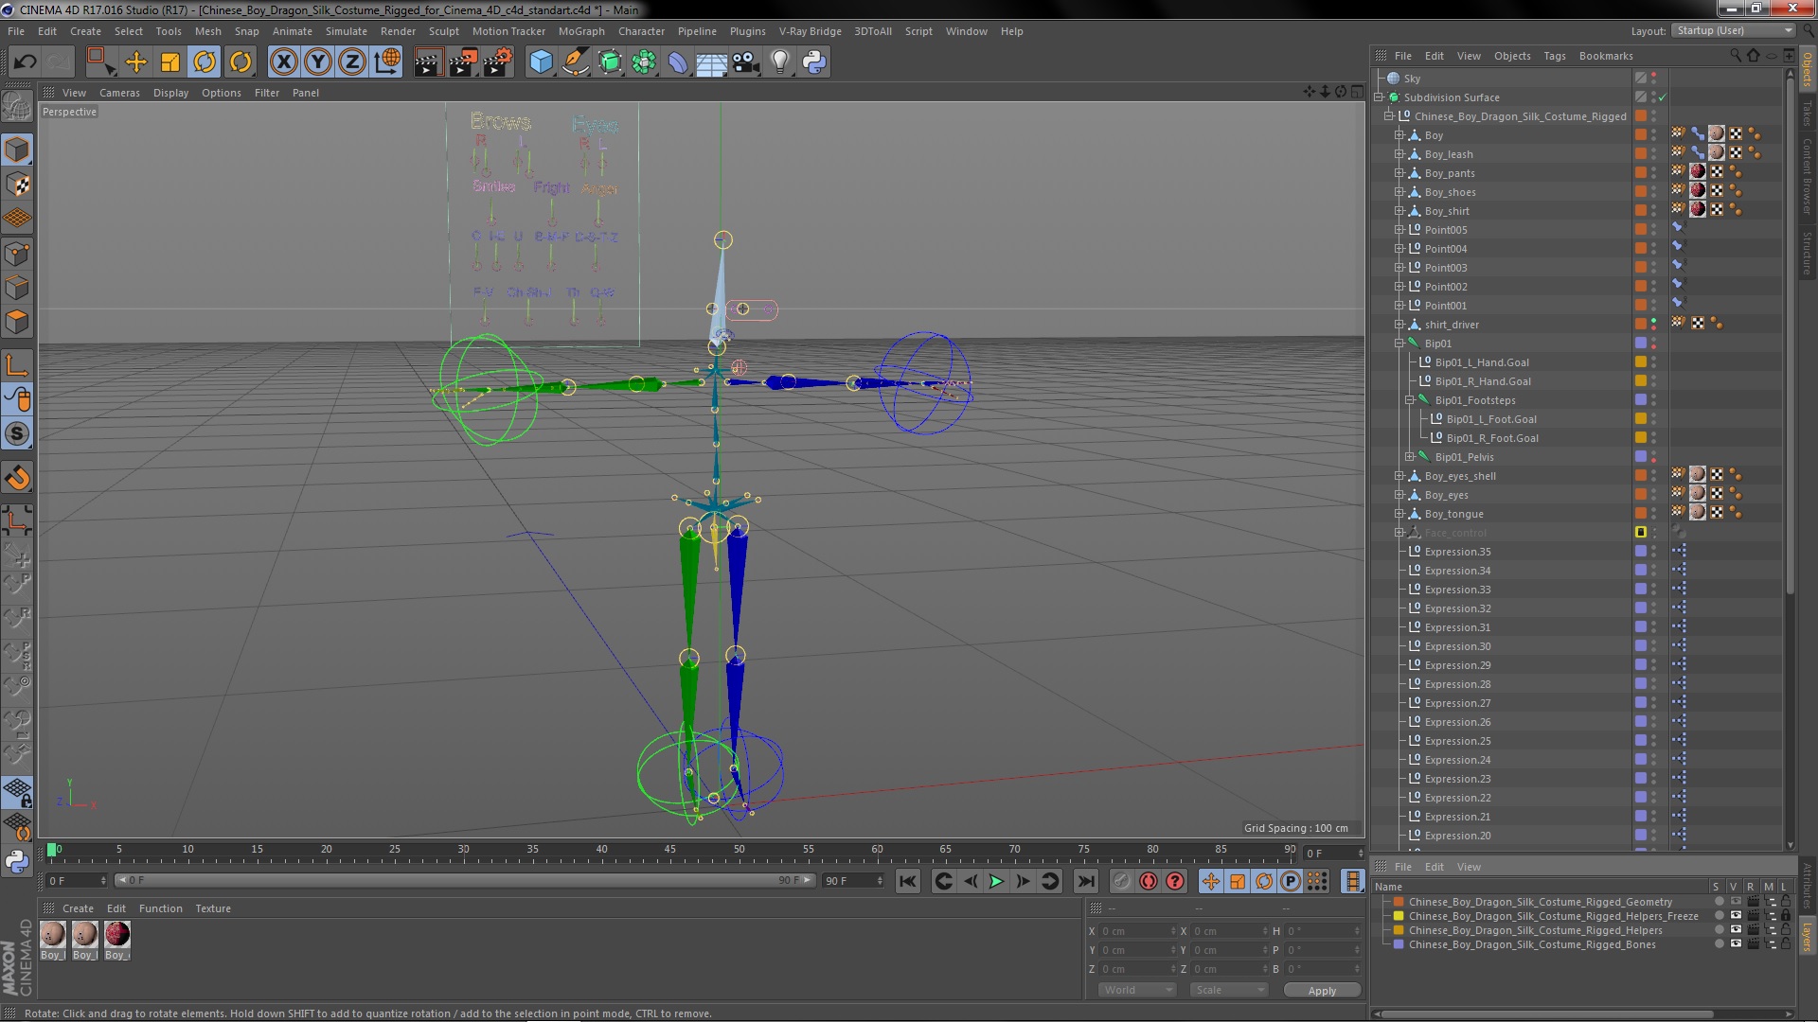This screenshot has width=1818, height=1022.
Task: Open the Character menu
Action: click(641, 31)
